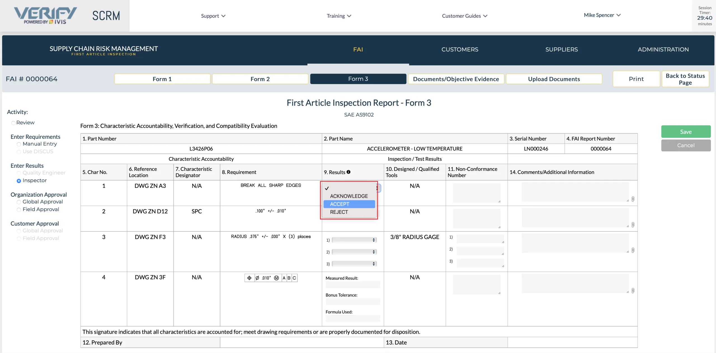Screen dimensions: 716x353
Task: Click Non-Conformance field 3) for characteristic 3
Action: coord(480,263)
